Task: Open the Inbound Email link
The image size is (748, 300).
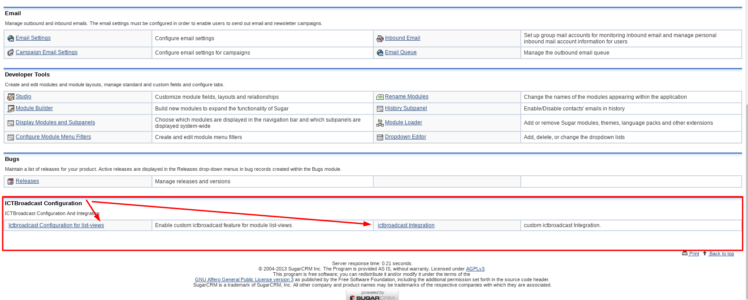Action: pos(402,38)
